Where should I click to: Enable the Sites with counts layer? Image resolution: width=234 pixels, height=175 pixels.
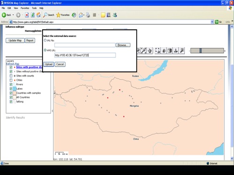pyautogui.click(x=11, y=76)
